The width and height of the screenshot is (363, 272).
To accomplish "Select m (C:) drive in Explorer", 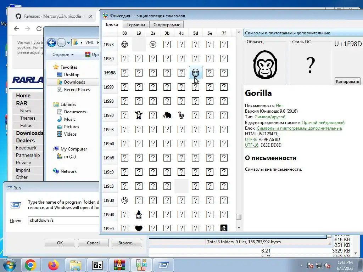I will point(70,157).
